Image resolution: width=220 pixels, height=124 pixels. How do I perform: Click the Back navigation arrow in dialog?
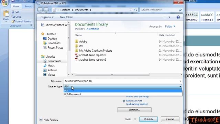click(40, 10)
